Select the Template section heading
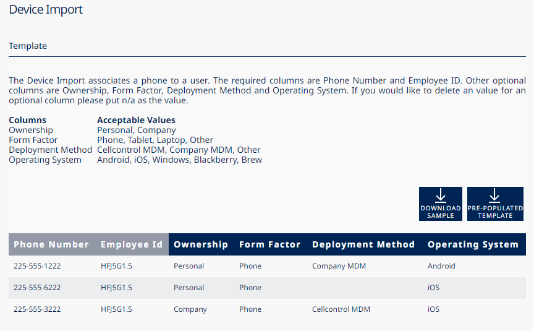The image size is (534, 331). 28,46
